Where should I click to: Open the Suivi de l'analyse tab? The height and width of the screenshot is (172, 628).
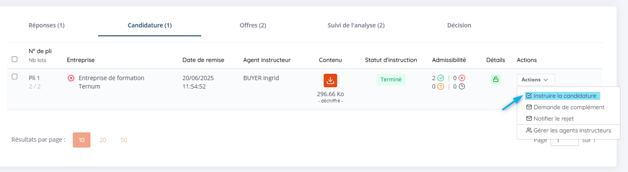(356, 25)
